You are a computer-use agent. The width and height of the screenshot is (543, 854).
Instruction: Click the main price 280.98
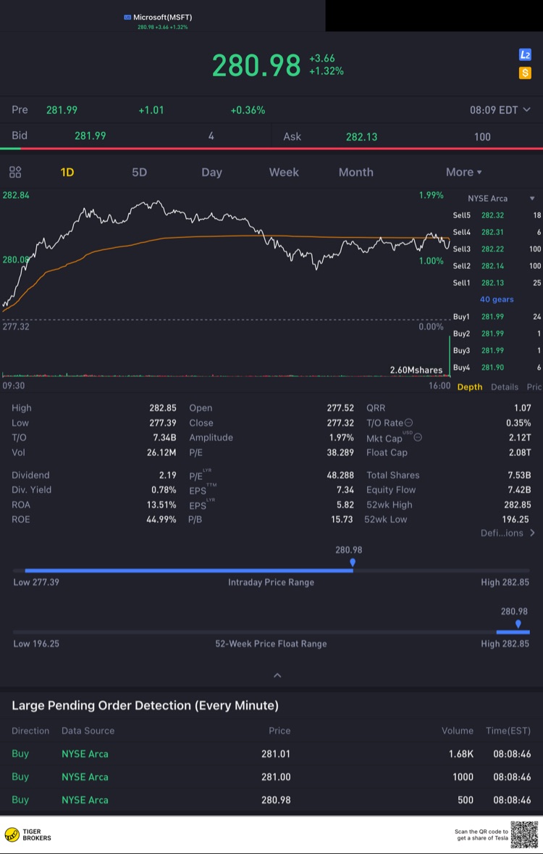pyautogui.click(x=256, y=65)
